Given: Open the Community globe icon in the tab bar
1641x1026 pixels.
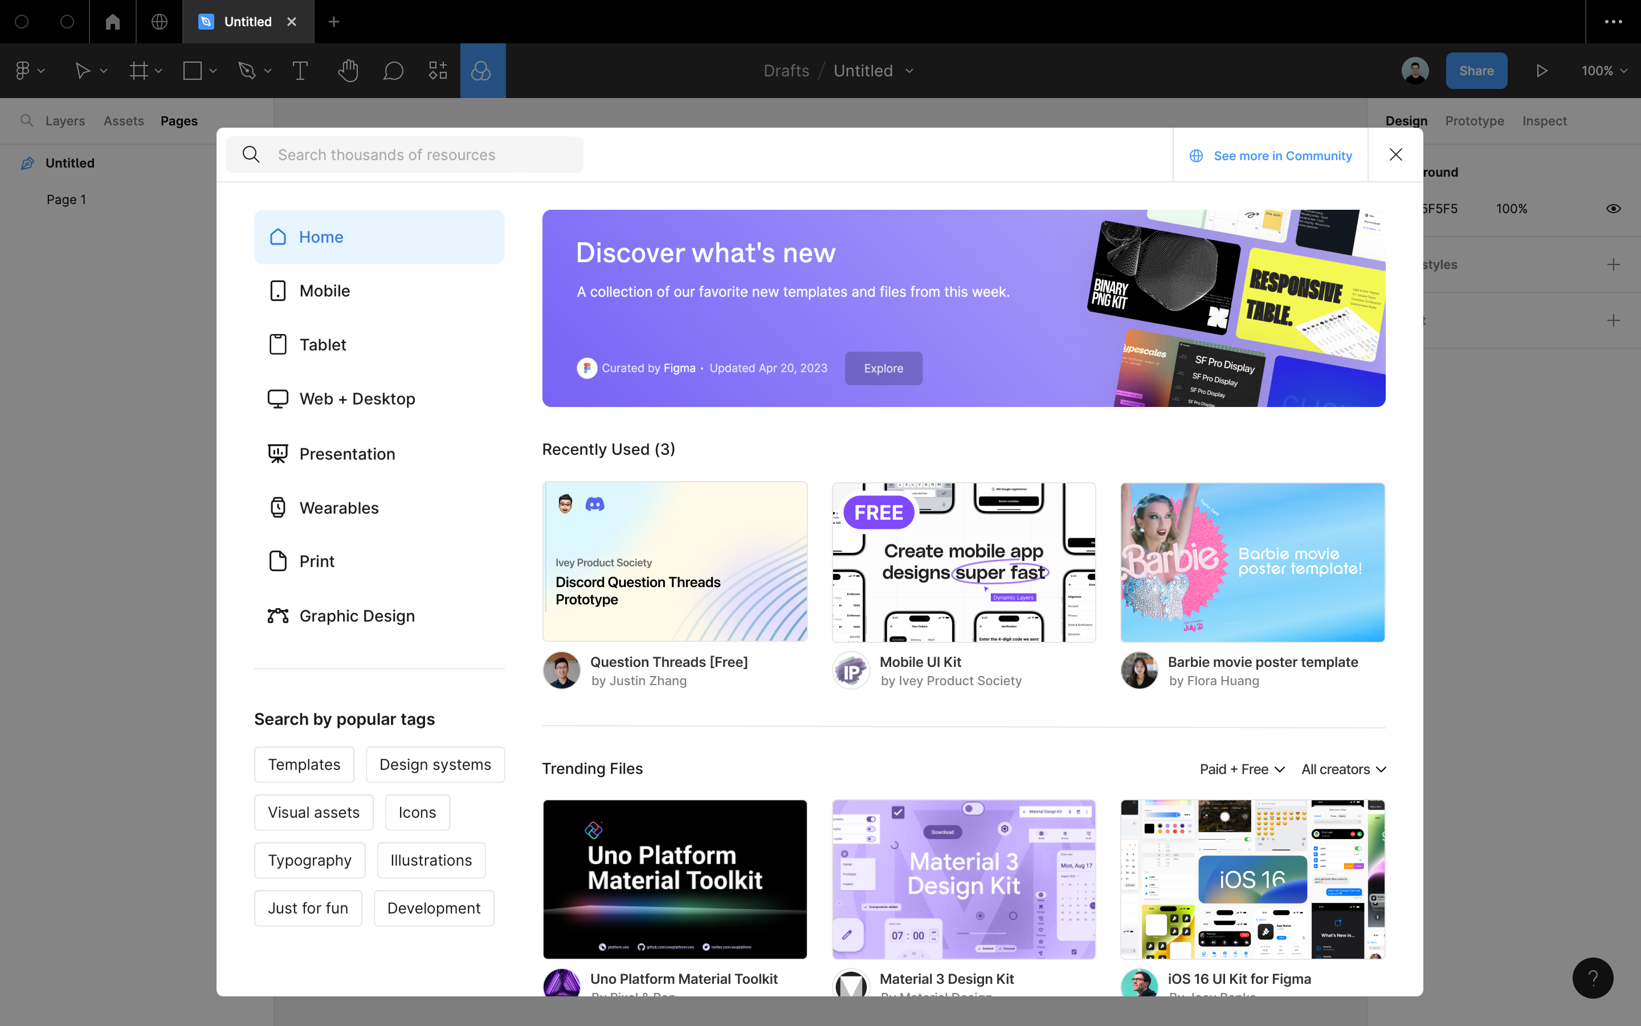Looking at the screenshot, I should [x=160, y=22].
